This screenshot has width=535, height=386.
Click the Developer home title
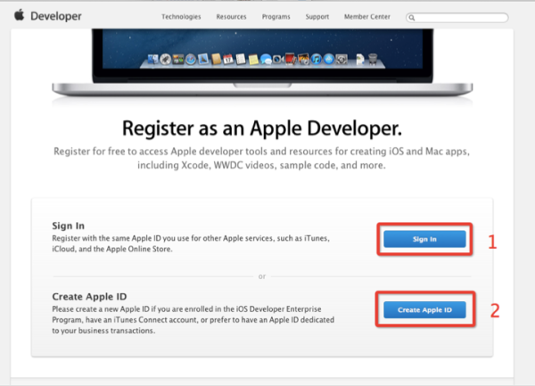pyautogui.click(x=56, y=16)
